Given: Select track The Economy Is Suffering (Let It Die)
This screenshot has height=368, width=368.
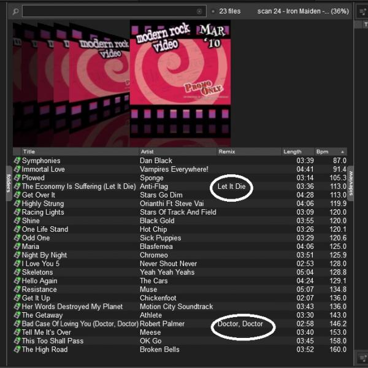Looking at the screenshot, I should [79, 186].
